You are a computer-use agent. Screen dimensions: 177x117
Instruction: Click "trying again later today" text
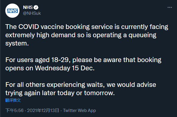click(x=40, y=93)
